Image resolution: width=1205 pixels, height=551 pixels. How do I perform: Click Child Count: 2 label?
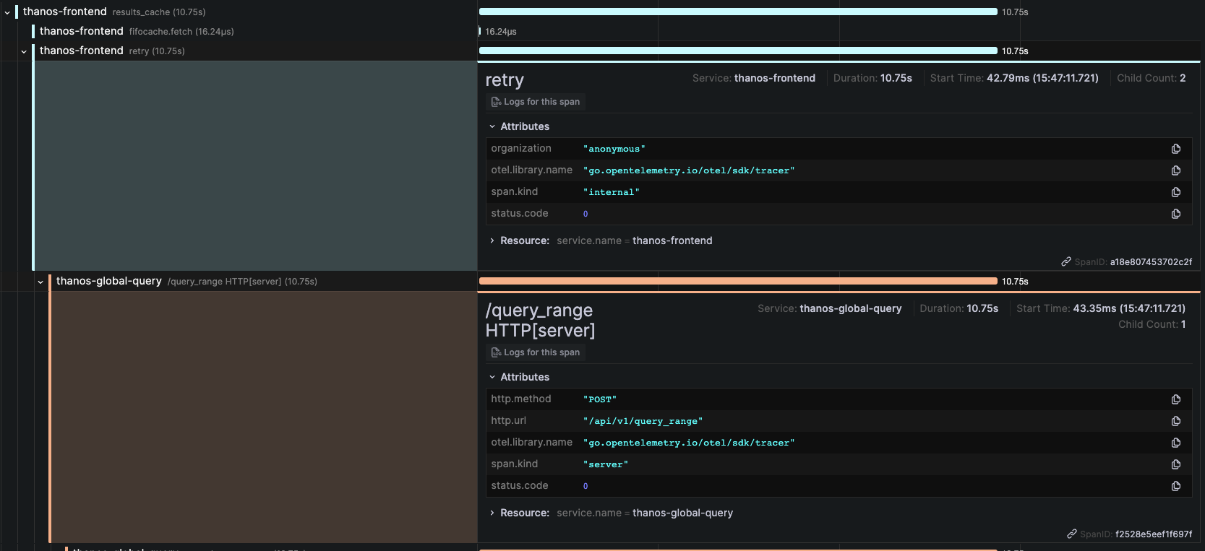click(x=1152, y=78)
